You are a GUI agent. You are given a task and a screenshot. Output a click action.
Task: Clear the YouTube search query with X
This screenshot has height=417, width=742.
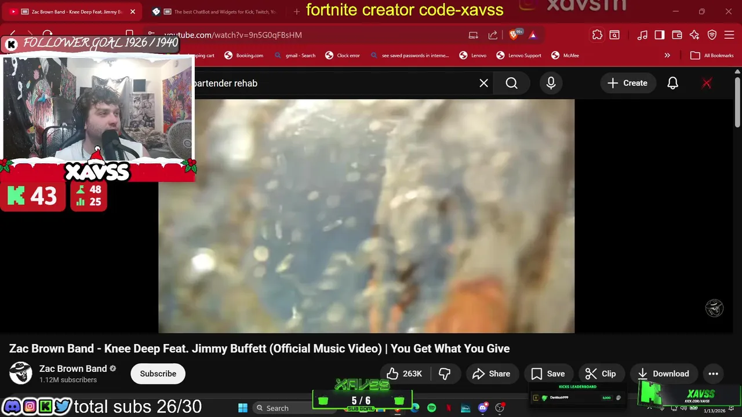(x=483, y=83)
